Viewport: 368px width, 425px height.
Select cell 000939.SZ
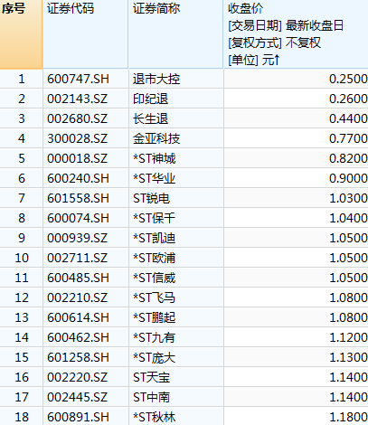tap(77, 238)
